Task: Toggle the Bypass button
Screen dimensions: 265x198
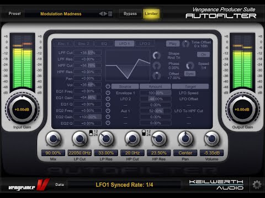Action: click(x=130, y=14)
